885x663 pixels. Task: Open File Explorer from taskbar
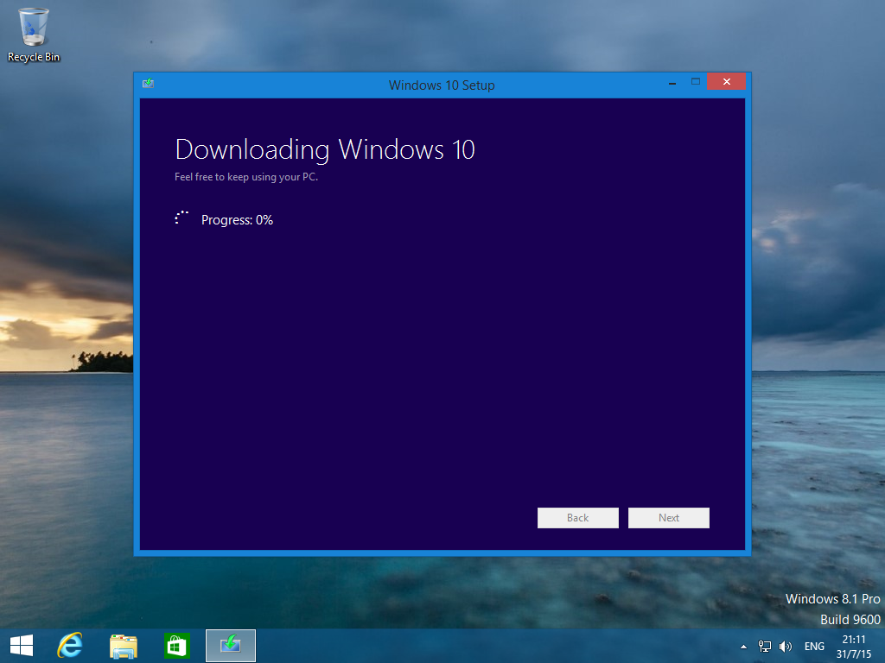coord(124,646)
